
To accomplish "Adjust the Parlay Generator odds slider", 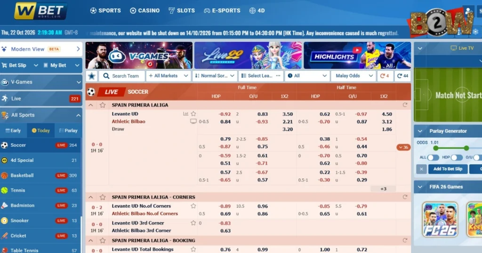I will point(451,148).
